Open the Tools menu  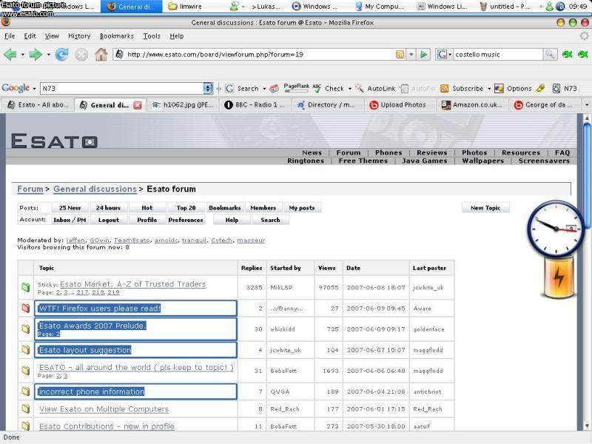coord(152,36)
